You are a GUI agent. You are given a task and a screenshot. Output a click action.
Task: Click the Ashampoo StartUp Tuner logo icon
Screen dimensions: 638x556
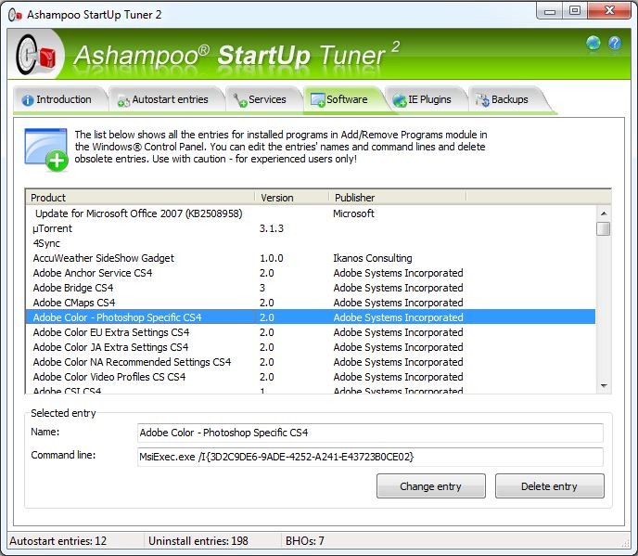(x=36, y=55)
